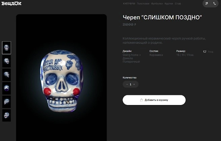221x141 pixels.
Task: Increase quantity with the plus button
Action: pyautogui.click(x=134, y=84)
